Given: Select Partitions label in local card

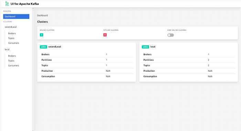Looking at the screenshot, I should pyautogui.click(x=148, y=60).
